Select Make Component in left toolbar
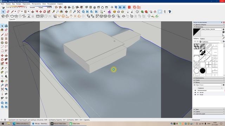This screenshot has height=126, width=225. tap(6, 26)
